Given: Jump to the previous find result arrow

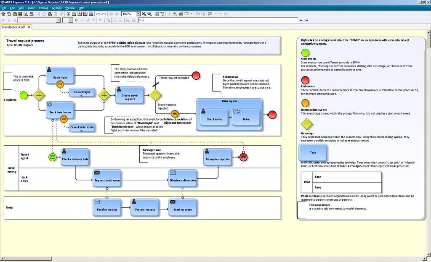Looking at the screenshot, I should pyautogui.click(x=301, y=20).
